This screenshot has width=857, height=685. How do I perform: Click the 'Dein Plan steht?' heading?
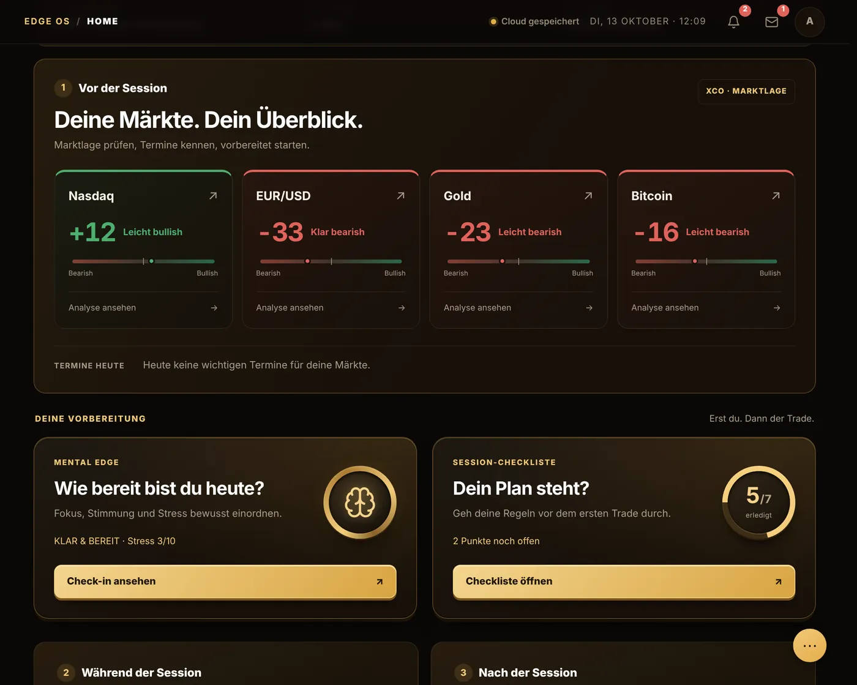(x=521, y=488)
